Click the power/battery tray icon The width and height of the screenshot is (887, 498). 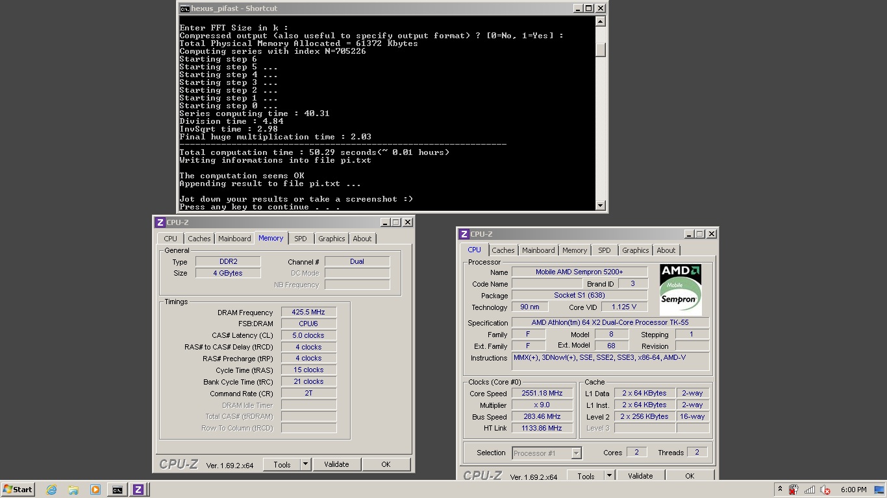pos(793,490)
